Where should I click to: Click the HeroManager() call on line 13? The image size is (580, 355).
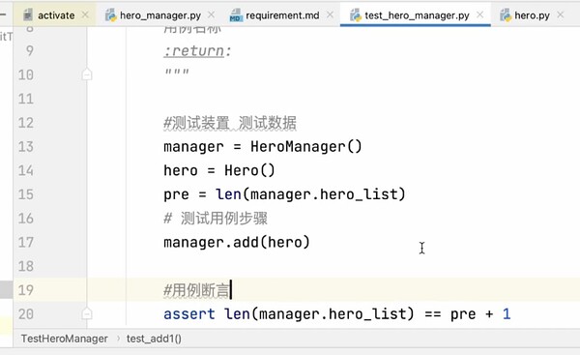click(305, 147)
